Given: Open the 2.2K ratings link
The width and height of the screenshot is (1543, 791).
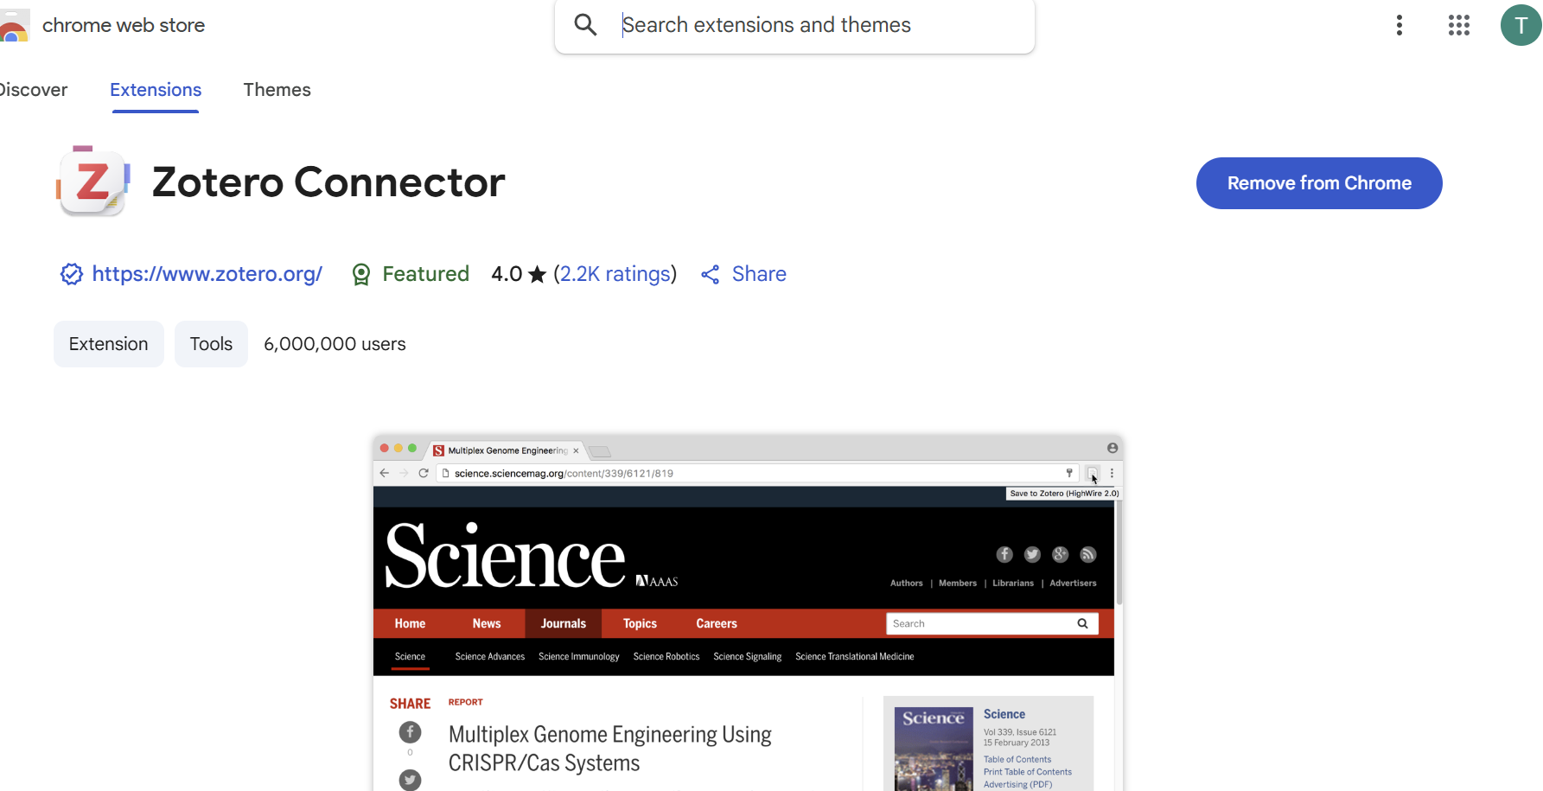Looking at the screenshot, I should click(615, 274).
